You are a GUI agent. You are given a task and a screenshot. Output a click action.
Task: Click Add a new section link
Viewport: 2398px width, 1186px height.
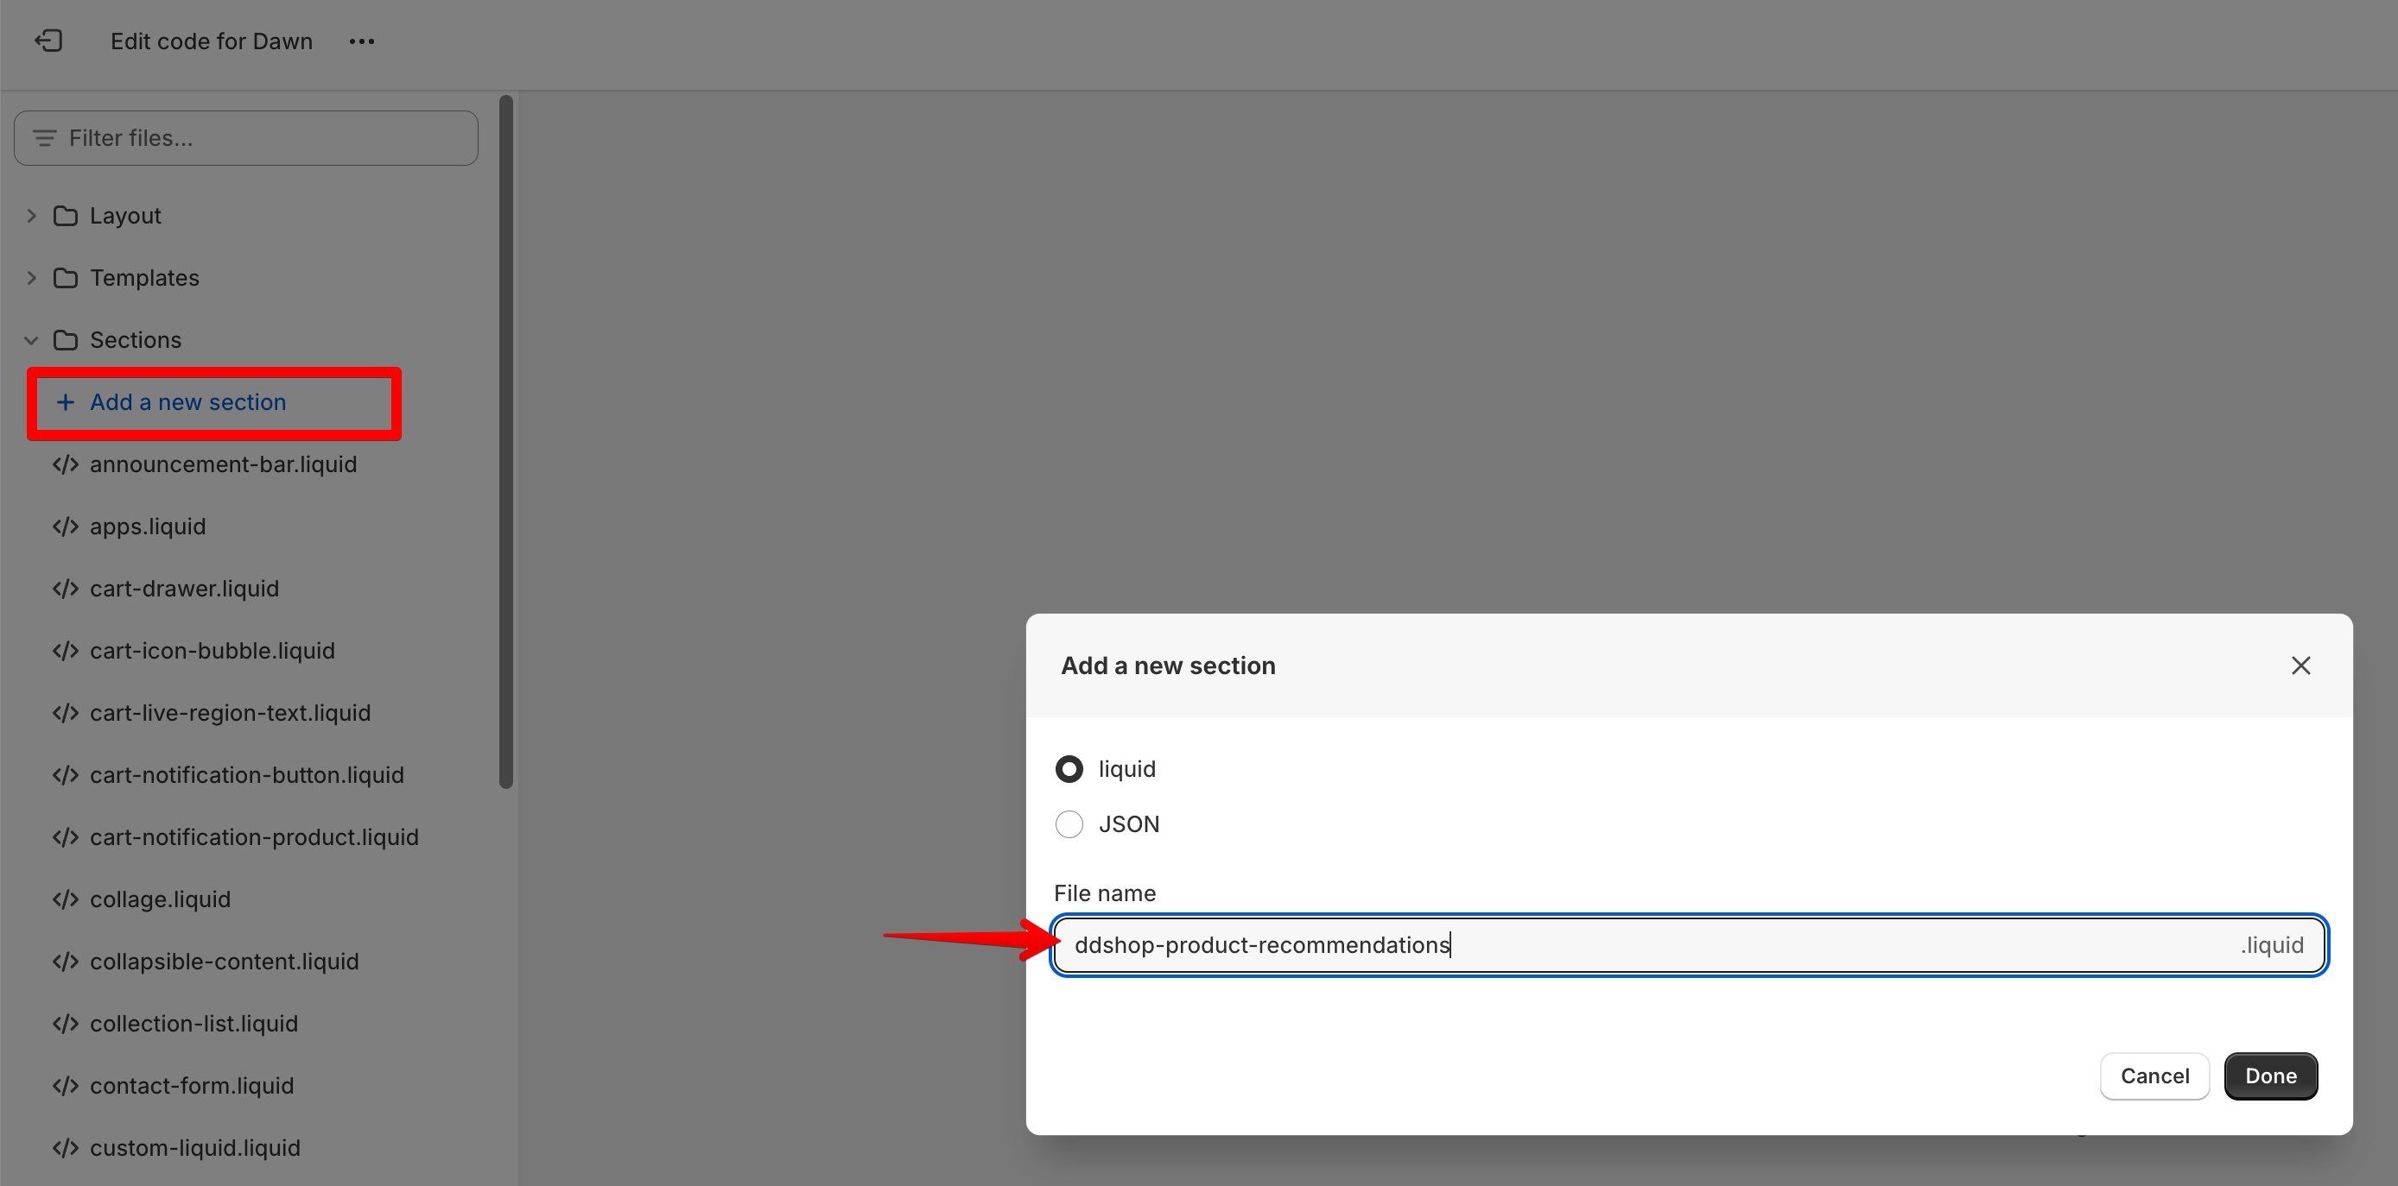point(188,402)
